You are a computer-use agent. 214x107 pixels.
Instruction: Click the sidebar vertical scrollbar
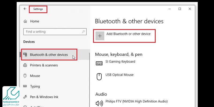click(89, 80)
